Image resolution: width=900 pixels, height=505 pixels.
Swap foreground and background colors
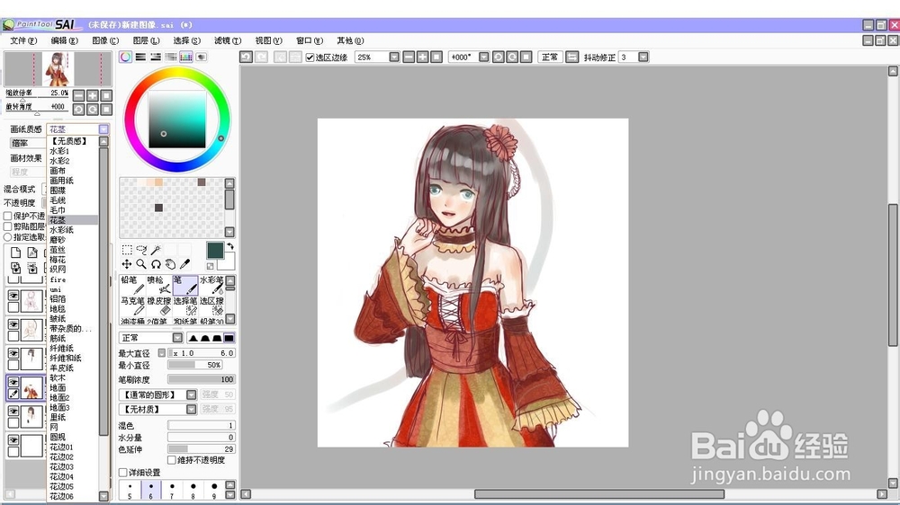pyautogui.click(x=230, y=246)
